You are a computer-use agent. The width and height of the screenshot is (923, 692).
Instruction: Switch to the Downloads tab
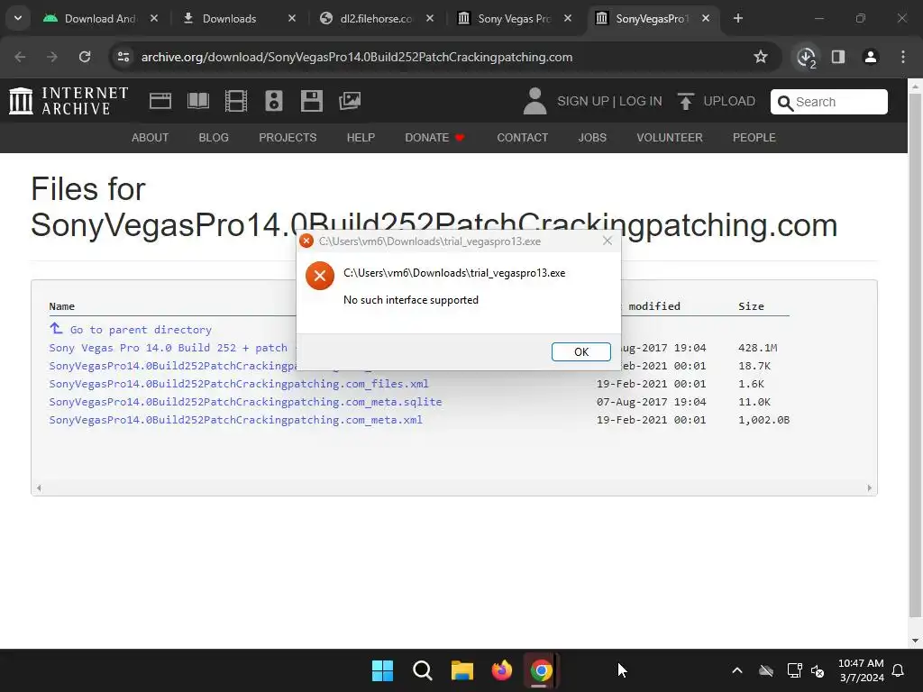click(x=230, y=18)
